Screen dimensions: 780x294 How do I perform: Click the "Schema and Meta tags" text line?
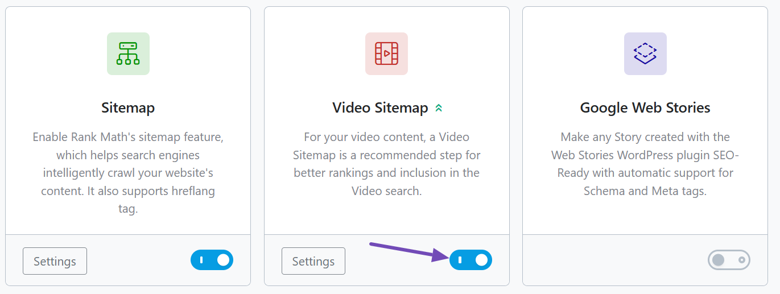645,191
